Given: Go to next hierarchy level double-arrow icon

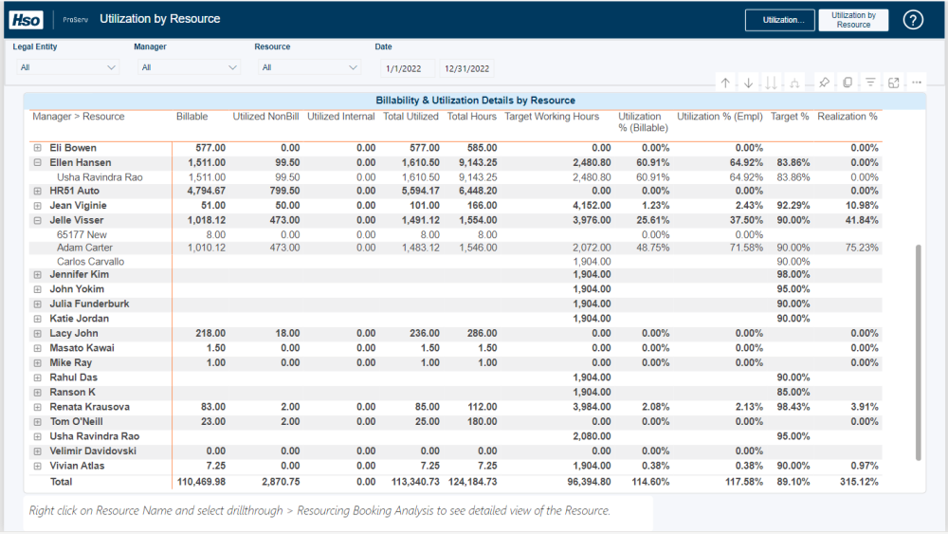Looking at the screenshot, I should [x=771, y=83].
